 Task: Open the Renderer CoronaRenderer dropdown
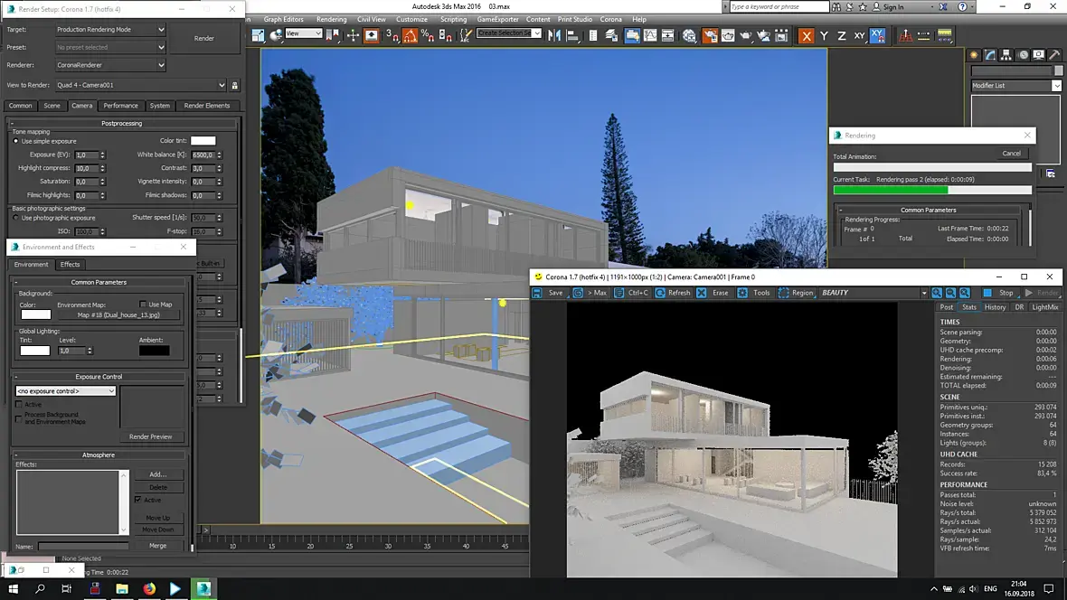click(x=110, y=65)
